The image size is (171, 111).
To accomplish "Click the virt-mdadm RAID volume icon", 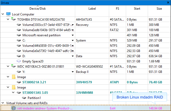I will click(14, 108).
